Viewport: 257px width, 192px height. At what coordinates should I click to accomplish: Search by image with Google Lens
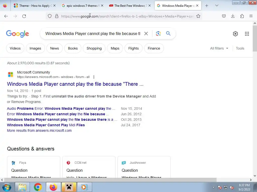(x=158, y=34)
